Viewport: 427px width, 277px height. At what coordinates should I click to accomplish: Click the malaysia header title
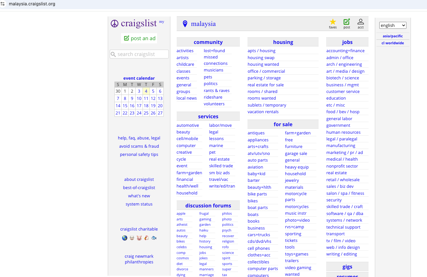click(203, 24)
